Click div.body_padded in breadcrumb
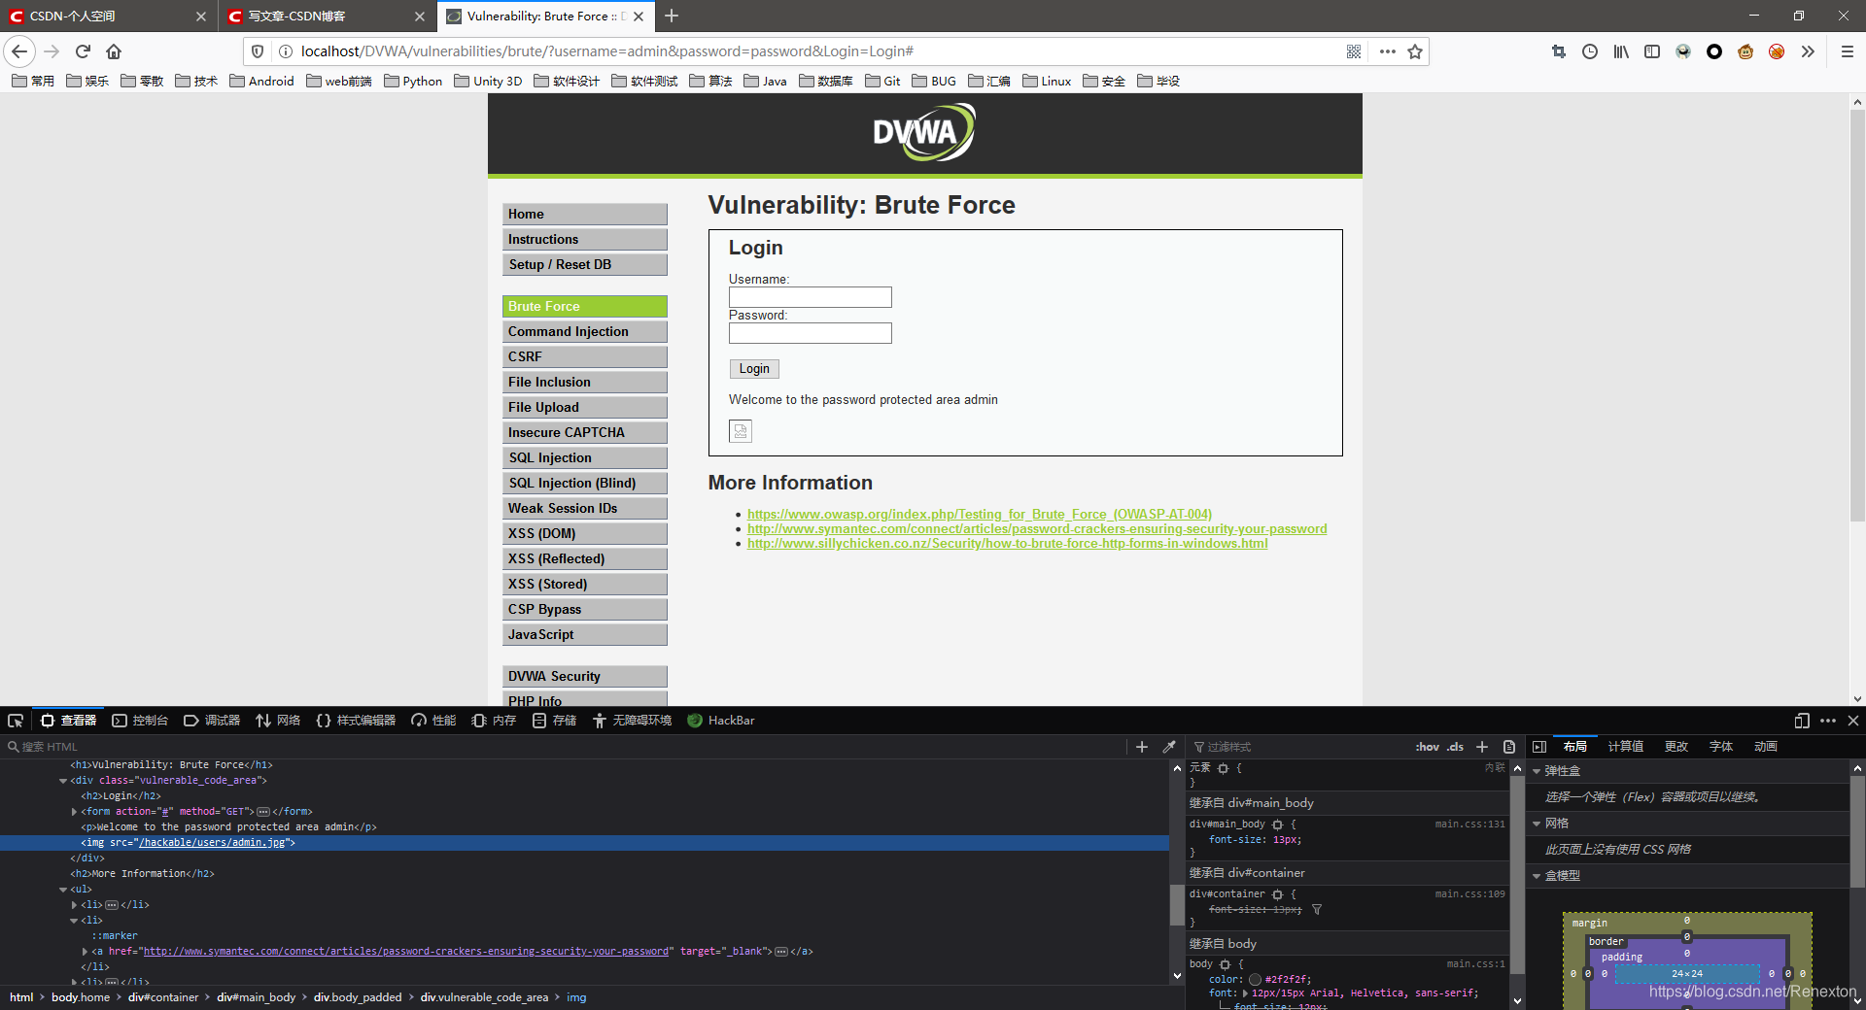 tap(358, 997)
